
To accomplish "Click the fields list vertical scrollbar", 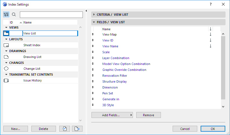I will tap(223, 67).
